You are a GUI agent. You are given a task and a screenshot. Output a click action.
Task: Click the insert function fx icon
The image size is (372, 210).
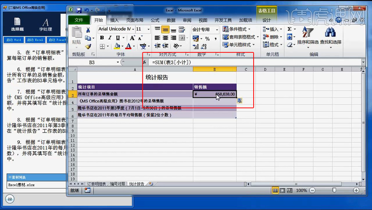point(145,62)
